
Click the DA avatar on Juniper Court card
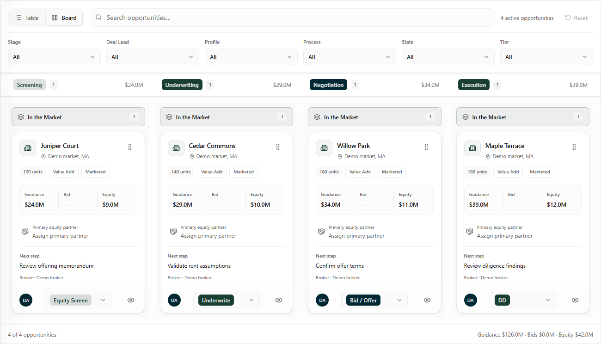pos(26,300)
